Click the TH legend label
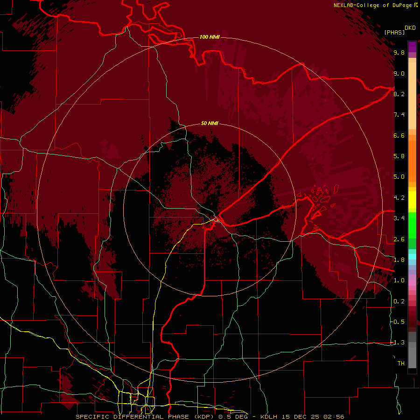Screen dimensions: 420x420 tap(401, 364)
